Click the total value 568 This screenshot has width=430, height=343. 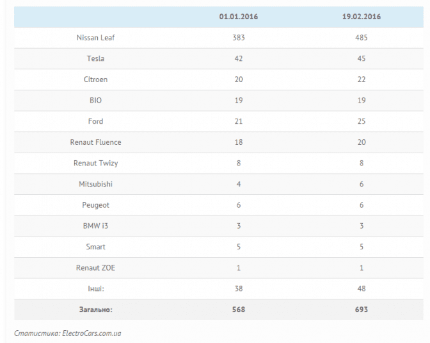tap(238, 310)
